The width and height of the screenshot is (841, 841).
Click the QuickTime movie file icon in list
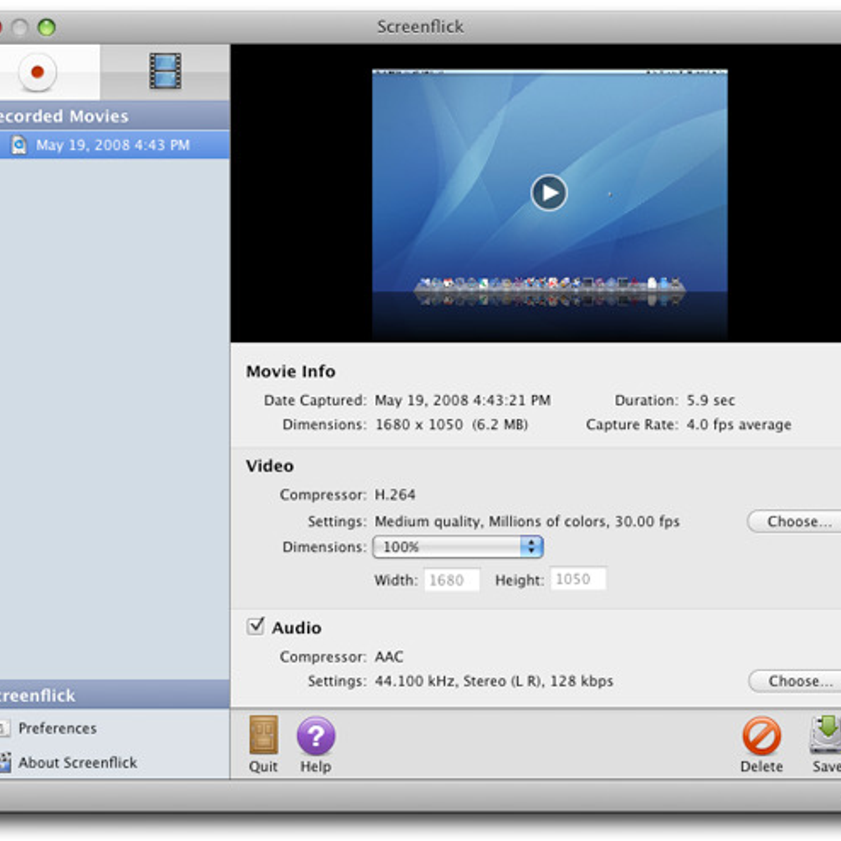(19, 145)
